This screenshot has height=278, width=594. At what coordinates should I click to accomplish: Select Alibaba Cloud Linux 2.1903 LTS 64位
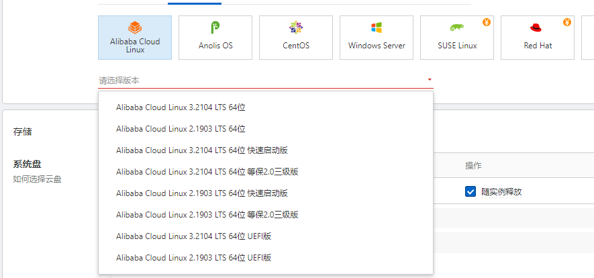coord(181,128)
